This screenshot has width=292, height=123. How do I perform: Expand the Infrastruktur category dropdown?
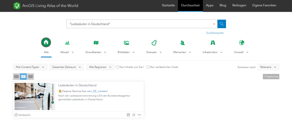point(222,52)
